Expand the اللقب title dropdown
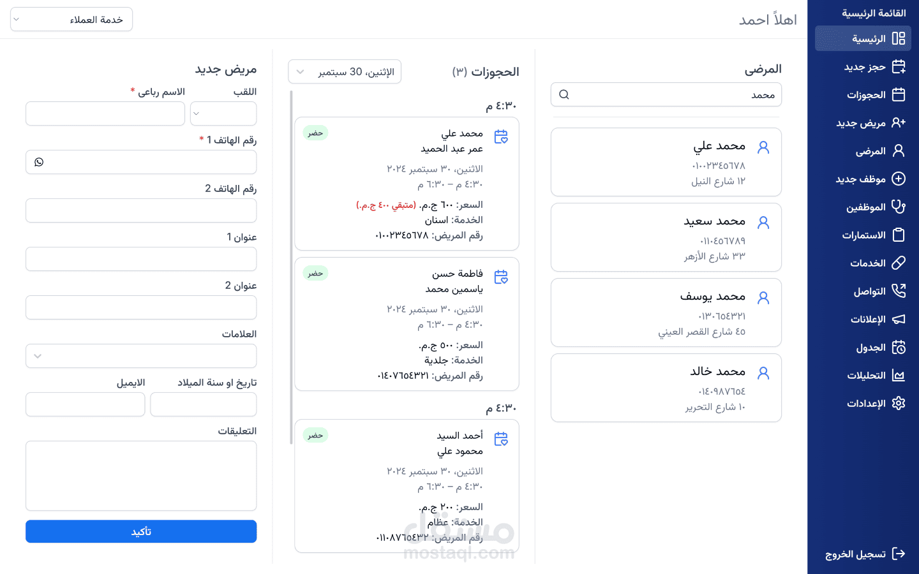 223,114
